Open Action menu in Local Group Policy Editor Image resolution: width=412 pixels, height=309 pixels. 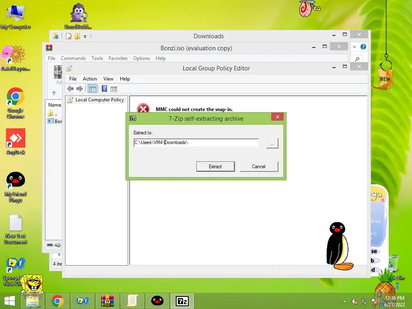pos(90,79)
